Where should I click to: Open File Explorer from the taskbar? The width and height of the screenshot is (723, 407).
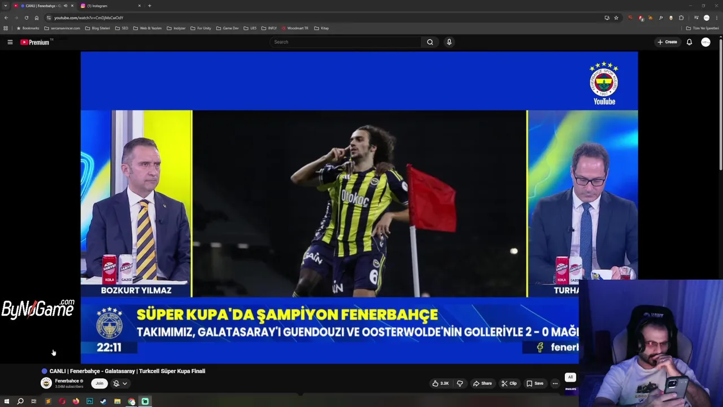pyautogui.click(x=117, y=401)
